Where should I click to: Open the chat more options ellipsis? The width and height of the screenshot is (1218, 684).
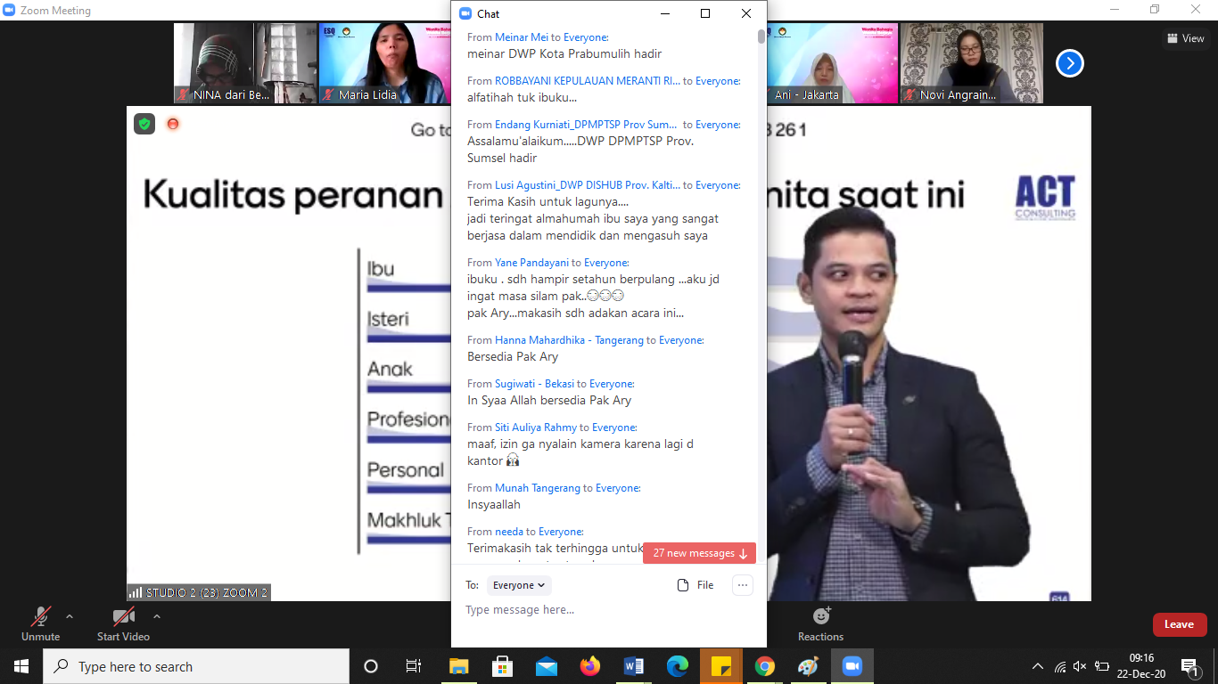[742, 585]
